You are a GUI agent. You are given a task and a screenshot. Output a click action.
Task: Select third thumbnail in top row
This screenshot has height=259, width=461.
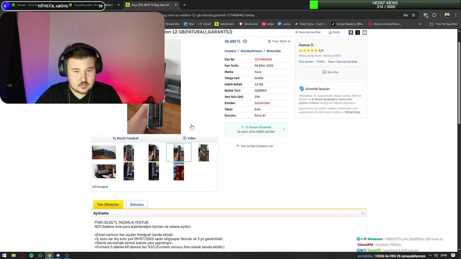154,153
